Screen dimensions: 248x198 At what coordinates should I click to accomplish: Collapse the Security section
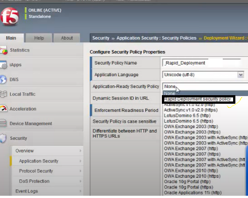(18, 138)
